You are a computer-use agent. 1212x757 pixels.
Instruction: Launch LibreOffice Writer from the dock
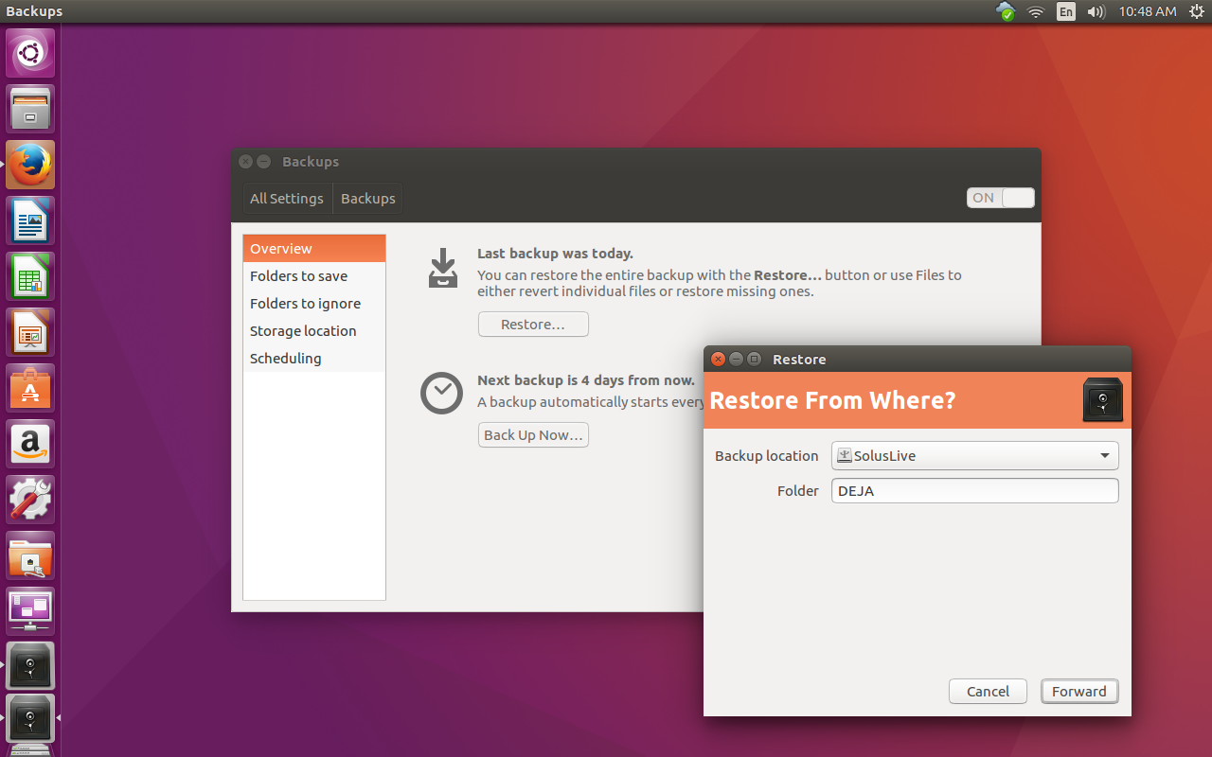(30, 220)
